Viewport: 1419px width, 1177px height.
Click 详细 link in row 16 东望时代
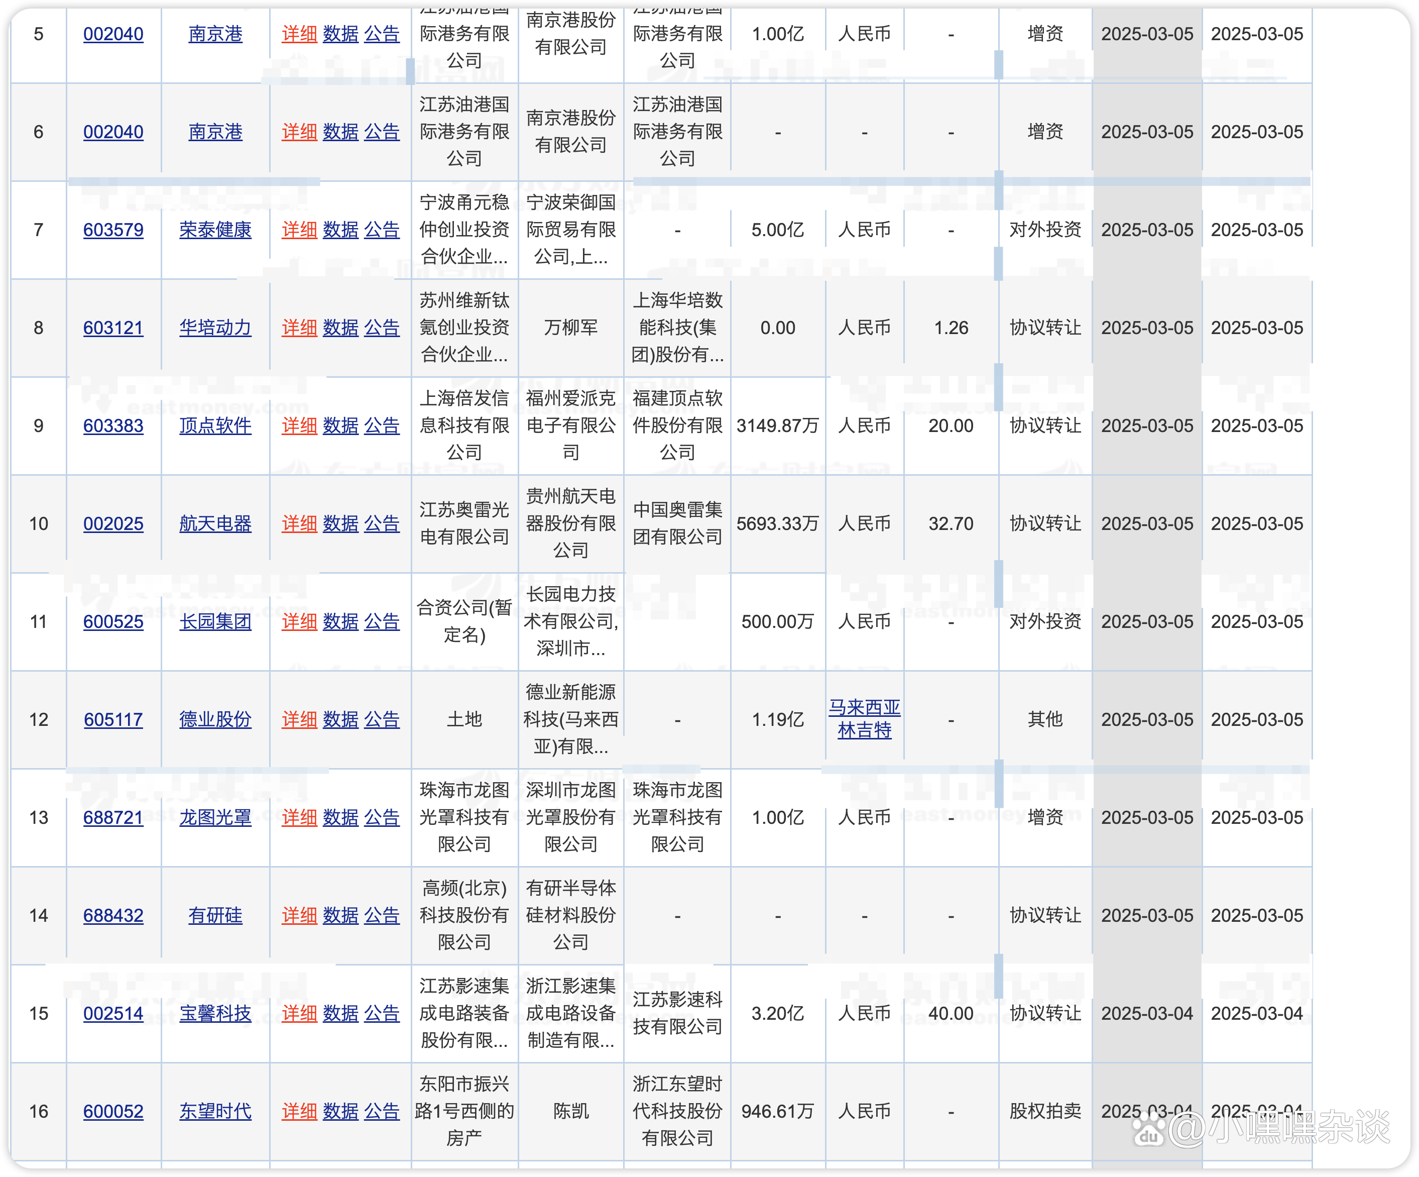click(299, 1111)
